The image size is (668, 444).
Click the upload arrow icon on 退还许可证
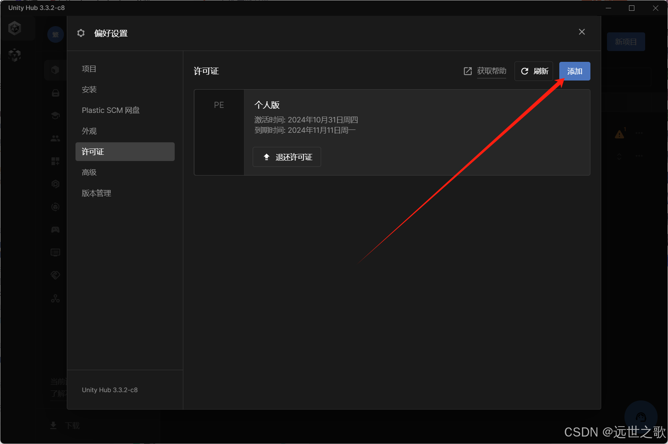[x=266, y=157]
